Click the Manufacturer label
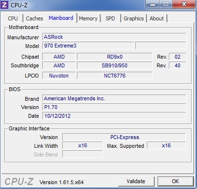 (23, 37)
